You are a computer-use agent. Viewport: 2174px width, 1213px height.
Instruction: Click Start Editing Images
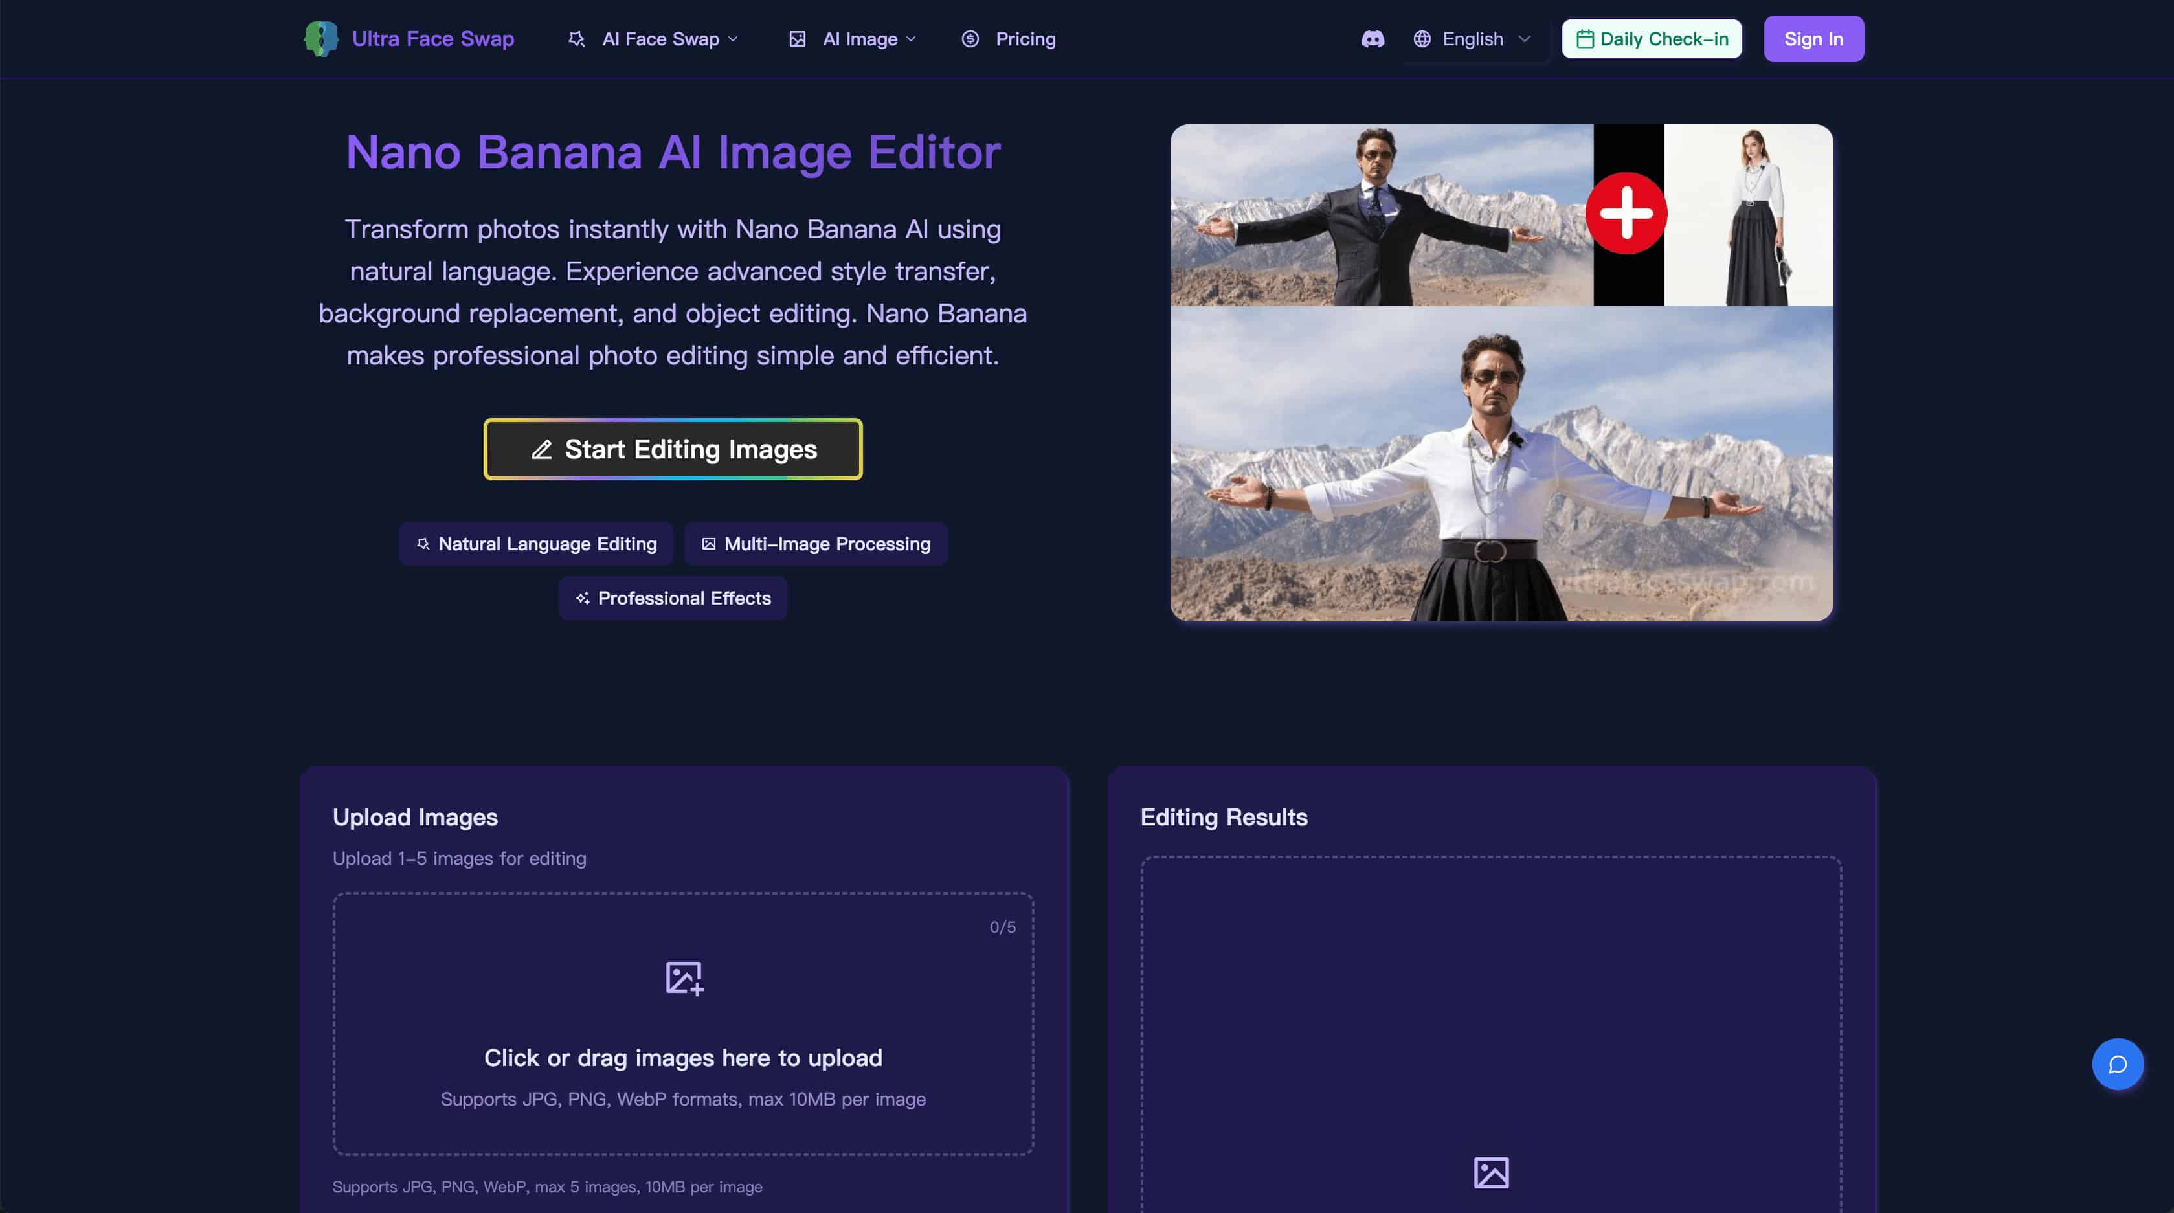(x=672, y=449)
